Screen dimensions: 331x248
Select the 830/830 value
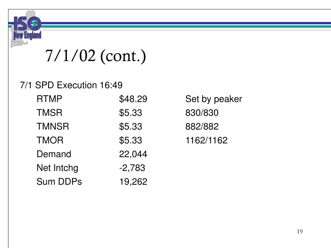[202, 113]
